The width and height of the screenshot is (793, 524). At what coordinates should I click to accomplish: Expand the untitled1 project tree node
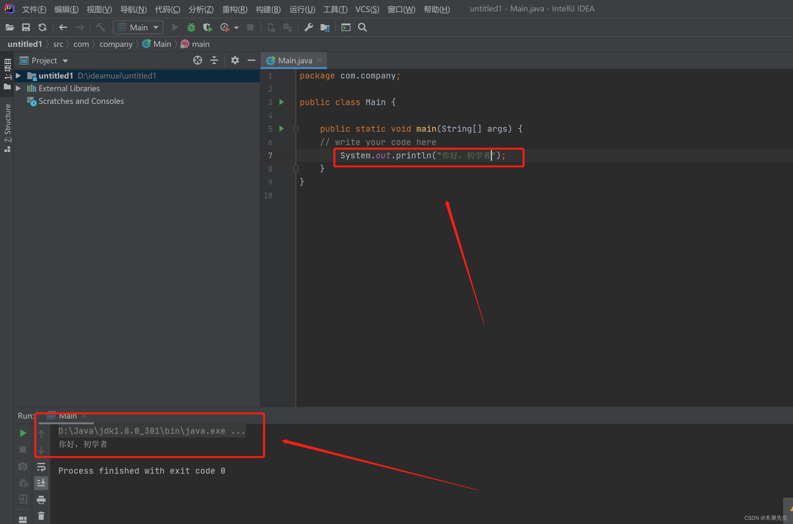pyautogui.click(x=19, y=76)
